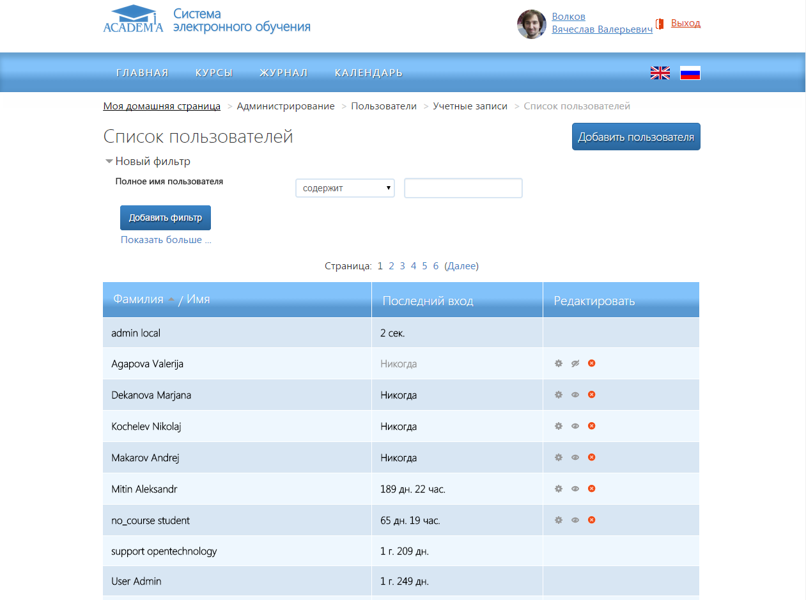This screenshot has height=600, width=806.
Task: Open the 'содержит' filter condition dropdown
Action: (x=345, y=189)
